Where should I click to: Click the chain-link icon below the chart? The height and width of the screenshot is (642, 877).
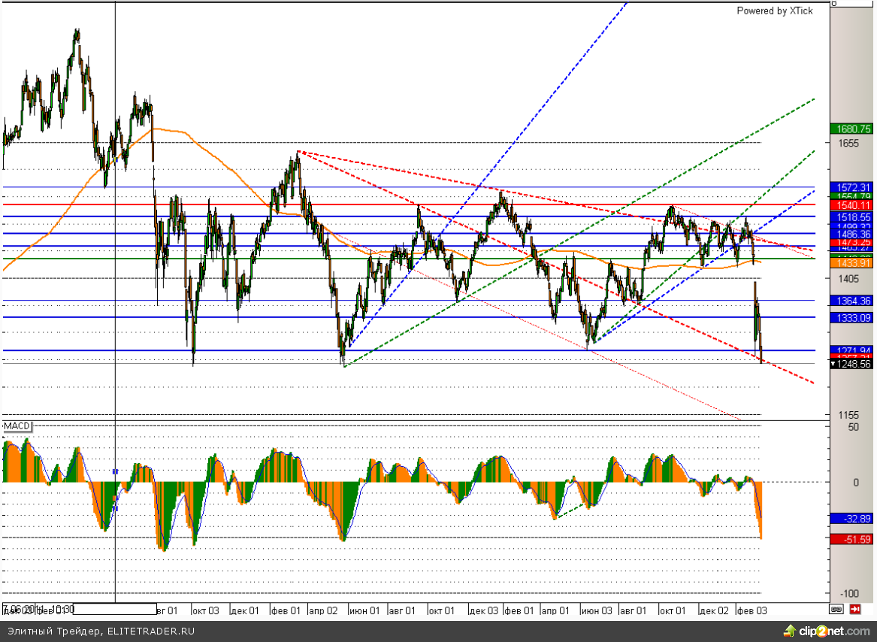coord(836,609)
